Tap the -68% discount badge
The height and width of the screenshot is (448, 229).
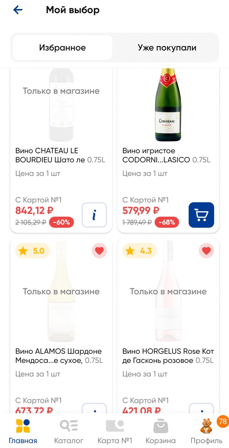[167, 222]
